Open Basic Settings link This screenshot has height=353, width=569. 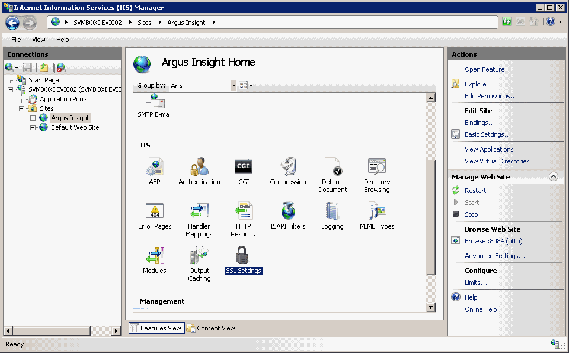[487, 134]
